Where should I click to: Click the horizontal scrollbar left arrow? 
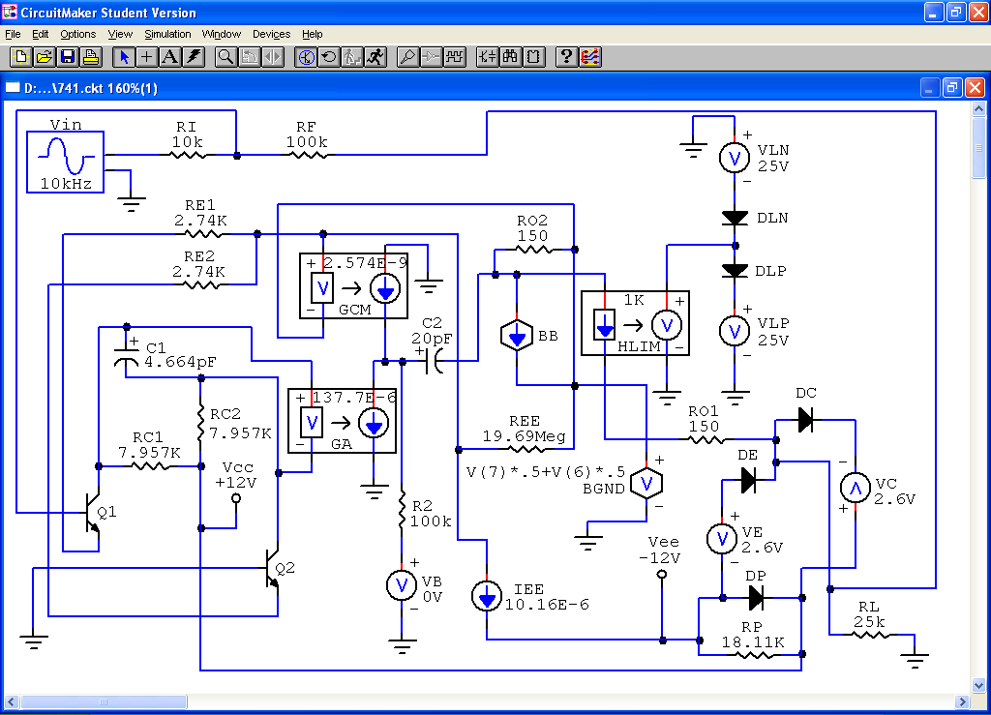tap(11, 701)
